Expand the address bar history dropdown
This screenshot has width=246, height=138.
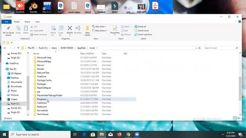click(196, 48)
